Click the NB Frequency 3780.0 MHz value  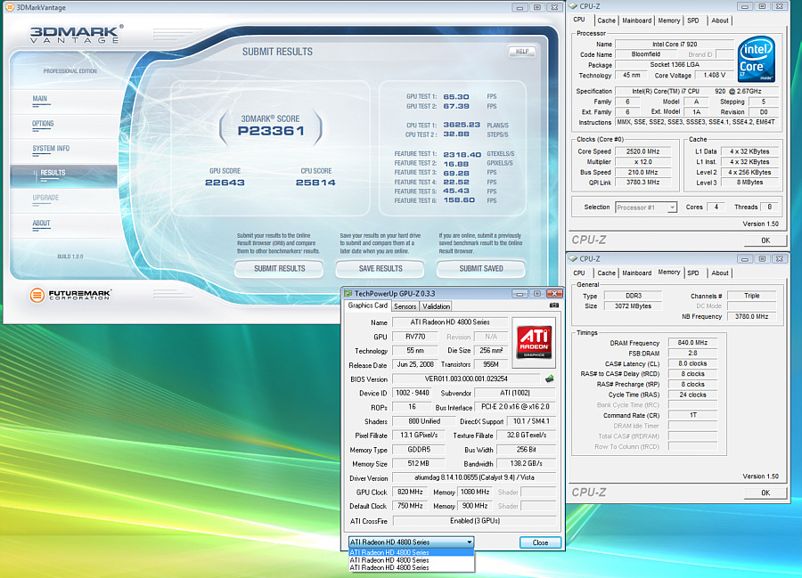[751, 316]
